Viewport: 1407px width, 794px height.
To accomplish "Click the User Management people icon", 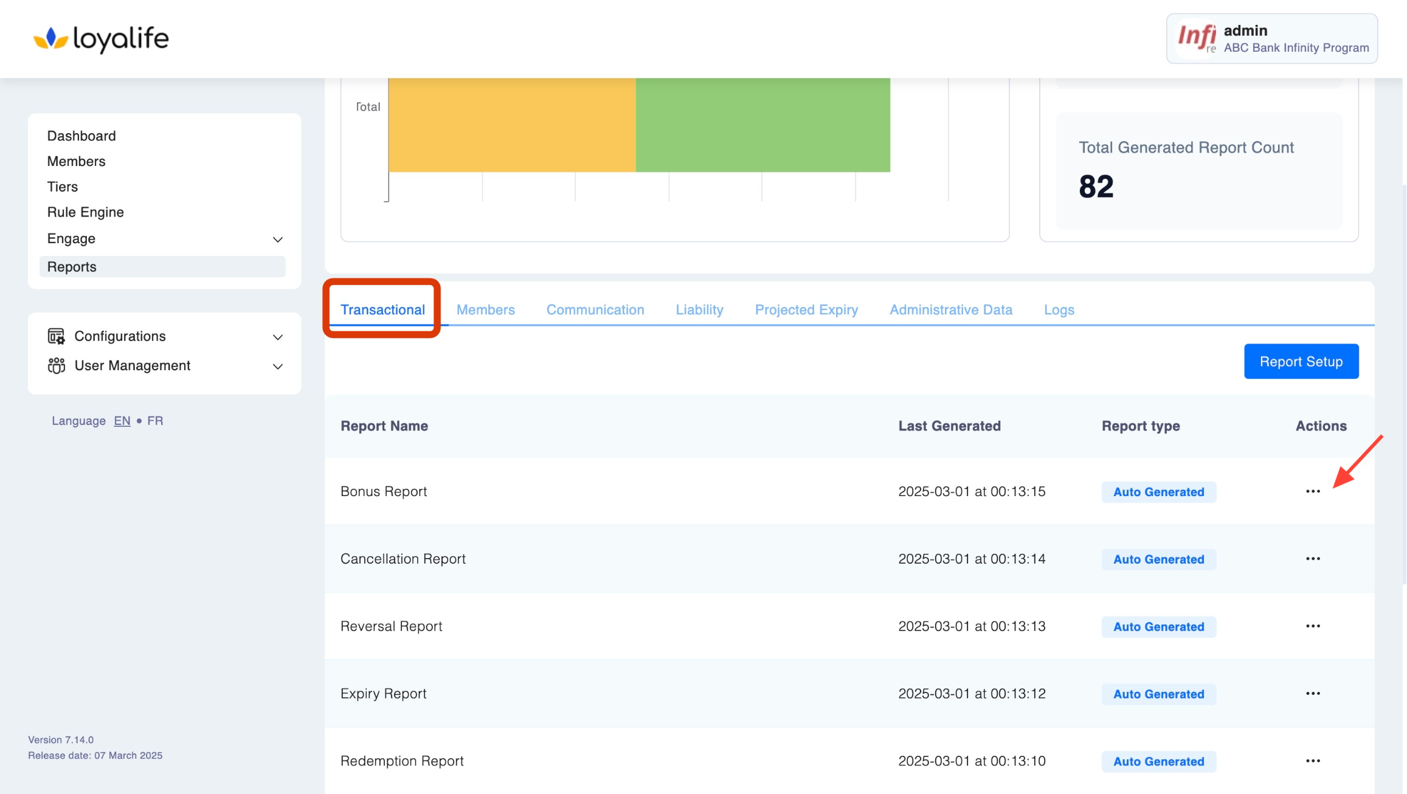I will pos(56,365).
